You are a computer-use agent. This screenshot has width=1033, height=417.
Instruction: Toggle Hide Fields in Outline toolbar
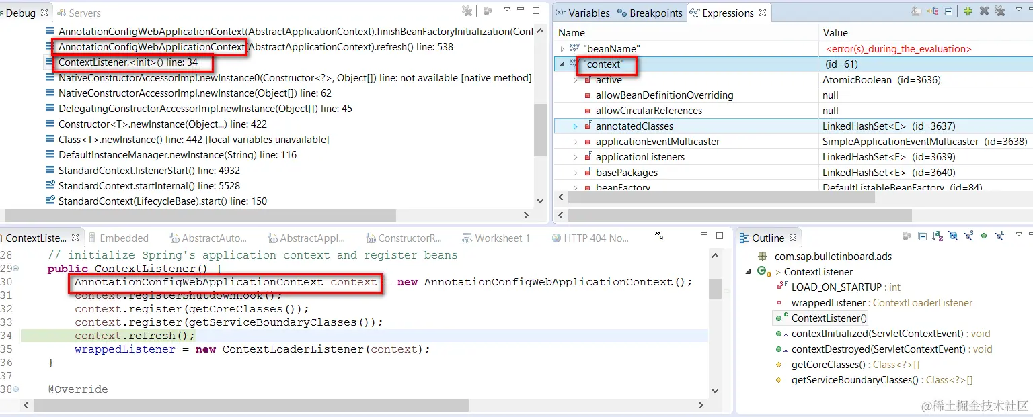pyautogui.click(x=953, y=236)
